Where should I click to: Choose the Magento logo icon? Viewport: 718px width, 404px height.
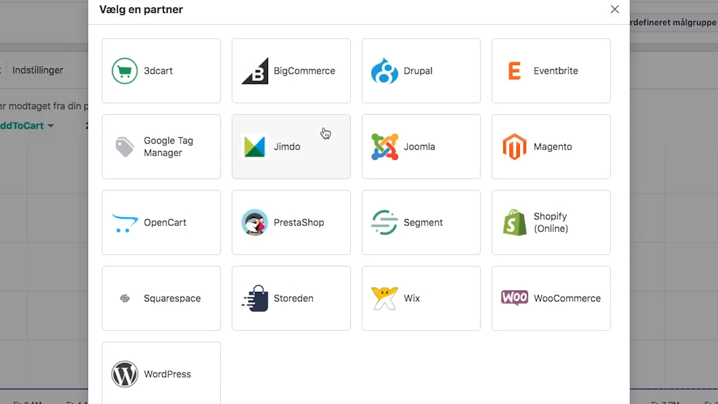515,147
